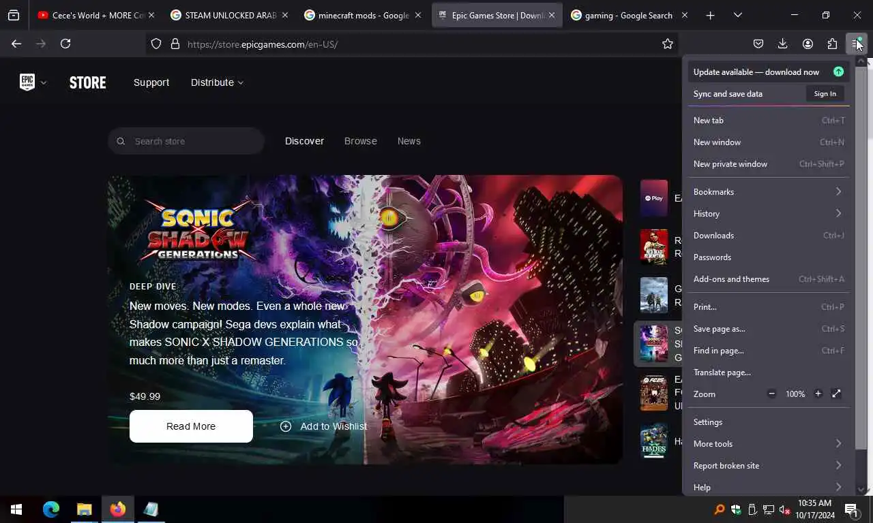Select Find in page
The height and width of the screenshot is (523, 873).
click(x=769, y=350)
